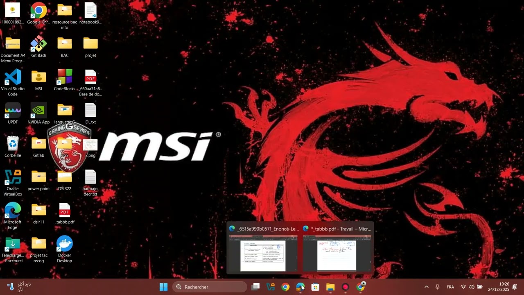Image resolution: width=524 pixels, height=295 pixels.
Task: Select the Gitlab folder
Action: click(38, 146)
